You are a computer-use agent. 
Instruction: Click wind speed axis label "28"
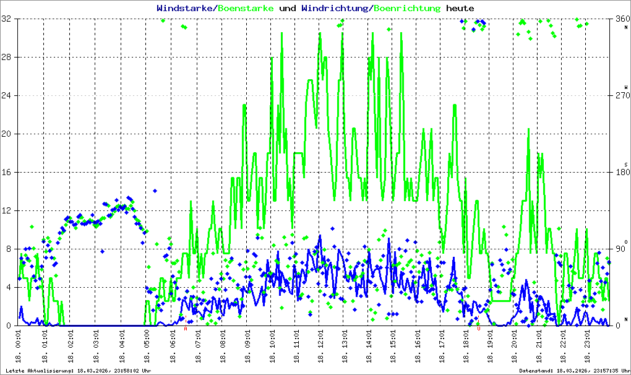tap(6, 57)
